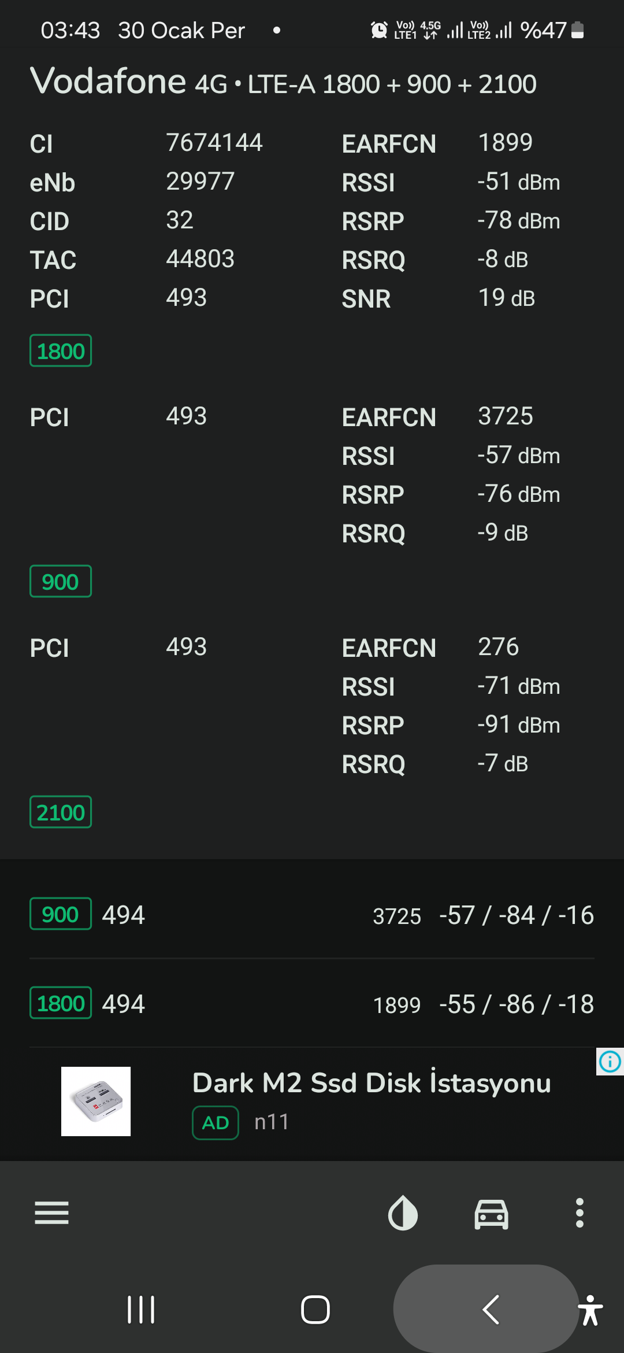Viewport: 624px width, 1353px height.
Task: Tap the Android home button
Action: [315, 1310]
